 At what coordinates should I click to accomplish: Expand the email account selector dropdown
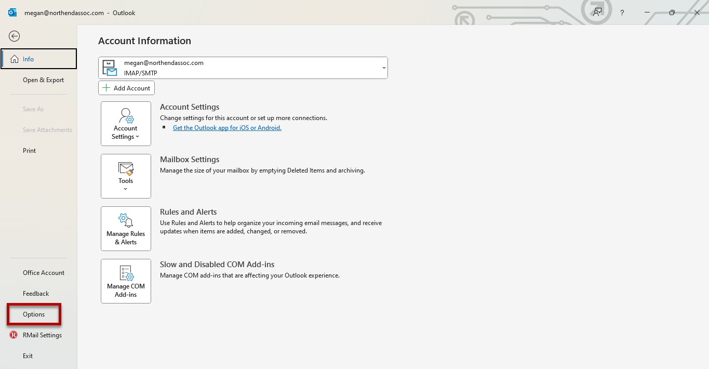[384, 68]
